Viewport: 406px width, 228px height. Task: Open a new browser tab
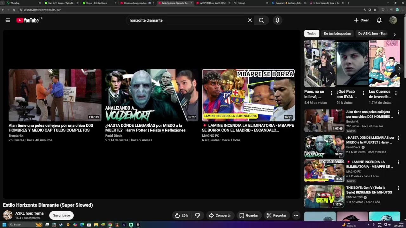coord(348,3)
